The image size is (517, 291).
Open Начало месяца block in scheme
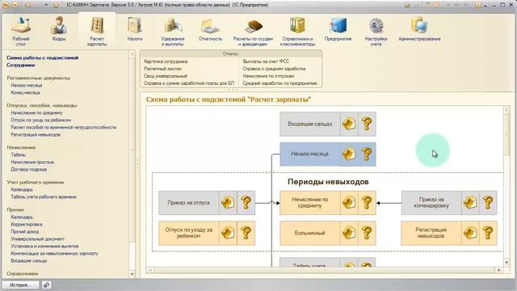click(310, 154)
